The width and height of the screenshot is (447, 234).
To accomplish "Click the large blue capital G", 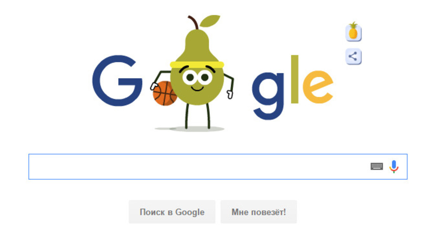I will coord(117,81).
